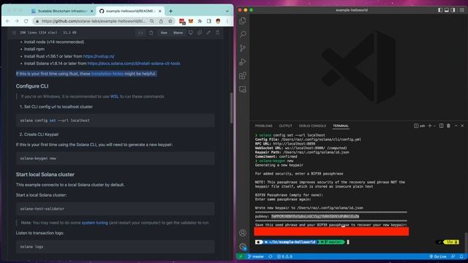Switch to the DEBUG CONSOLE panel tab
This screenshot has height=263, width=468.
pyautogui.click(x=312, y=126)
